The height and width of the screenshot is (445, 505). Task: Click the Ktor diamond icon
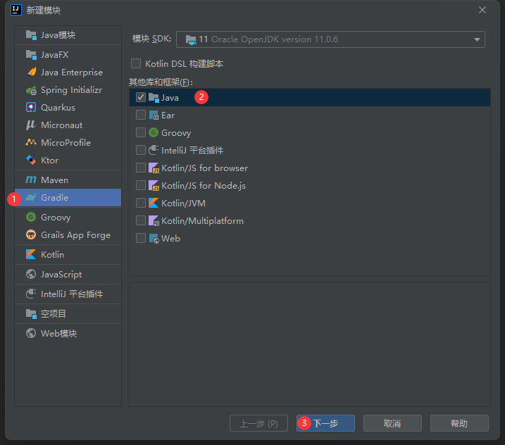[x=31, y=160]
